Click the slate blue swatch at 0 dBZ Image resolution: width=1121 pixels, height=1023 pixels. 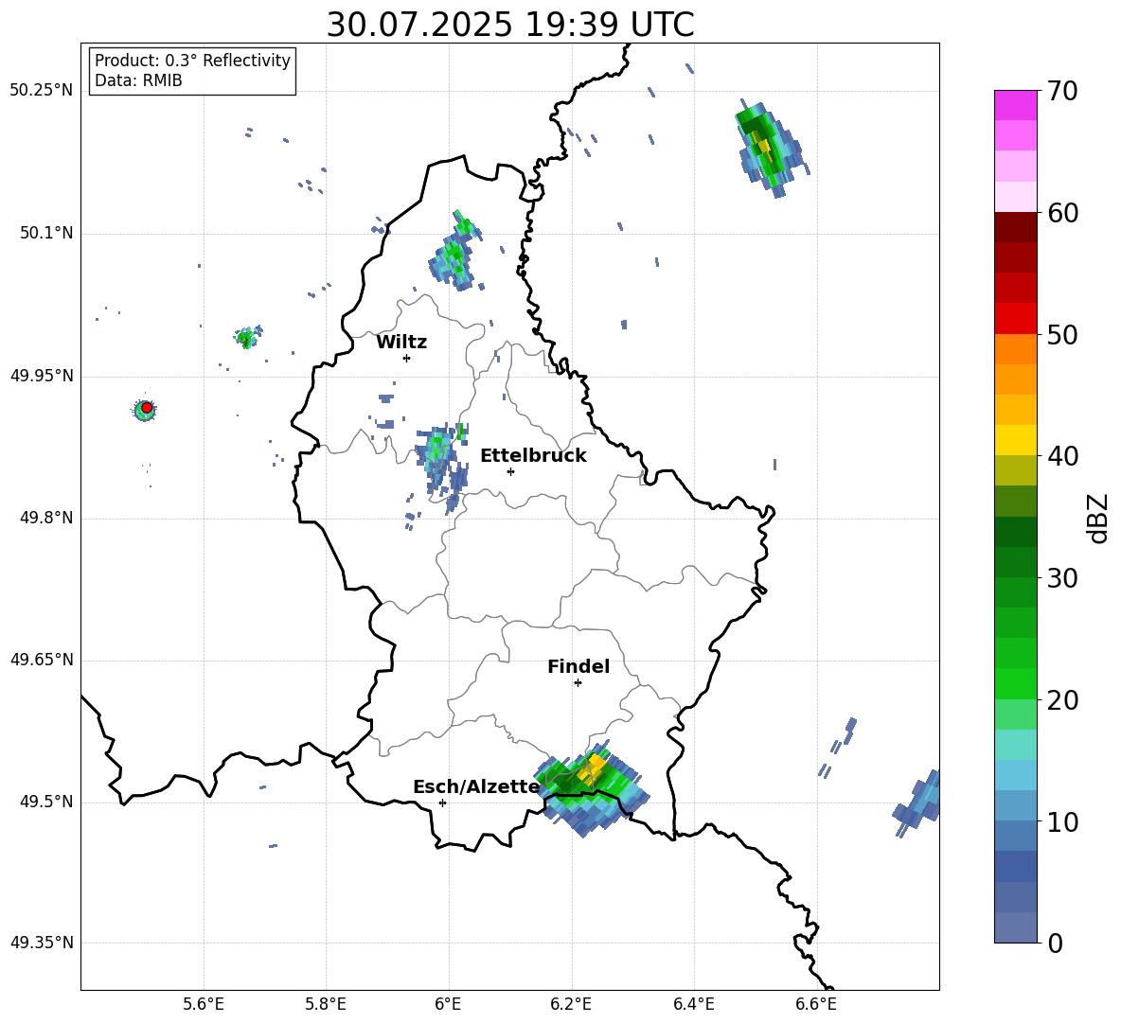click(x=1015, y=927)
